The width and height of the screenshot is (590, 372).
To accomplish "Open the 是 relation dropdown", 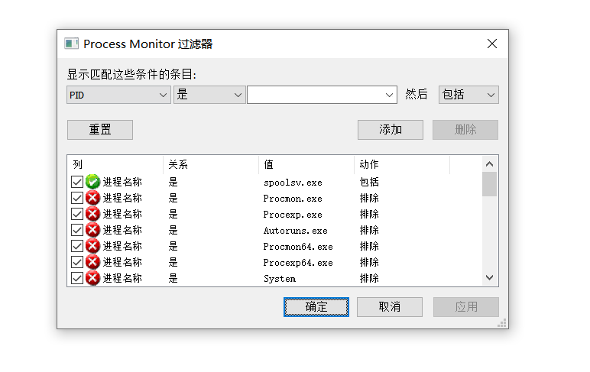I will click(209, 95).
